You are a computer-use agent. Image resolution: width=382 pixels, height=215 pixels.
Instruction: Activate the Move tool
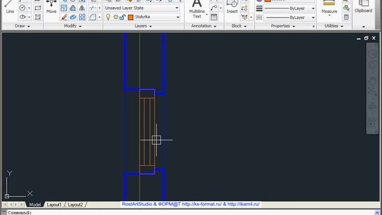[51, 7]
